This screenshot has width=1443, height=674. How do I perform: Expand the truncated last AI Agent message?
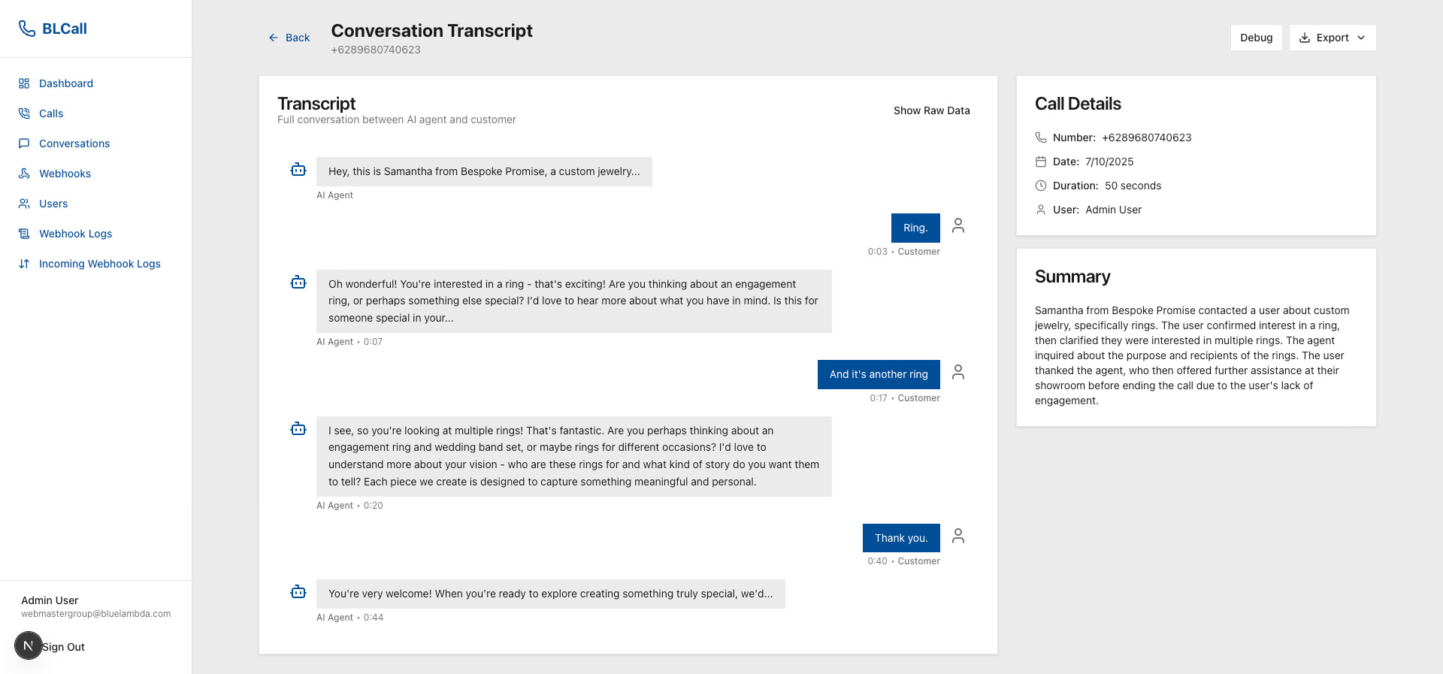tap(550, 594)
